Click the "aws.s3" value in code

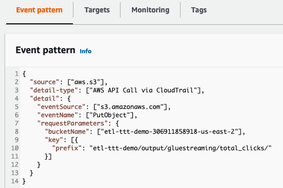click(85, 82)
